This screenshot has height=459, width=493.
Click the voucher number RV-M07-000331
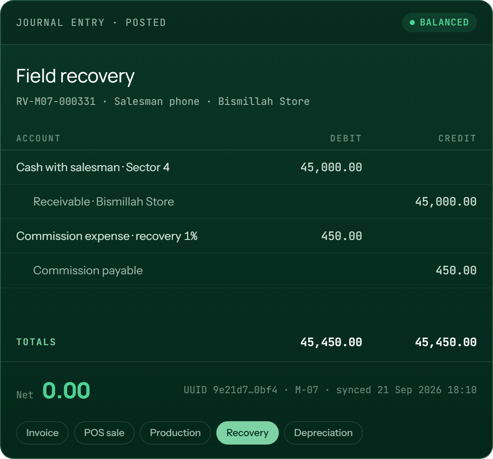point(56,101)
